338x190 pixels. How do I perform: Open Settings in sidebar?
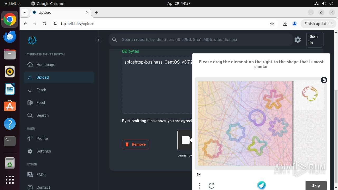59,151
